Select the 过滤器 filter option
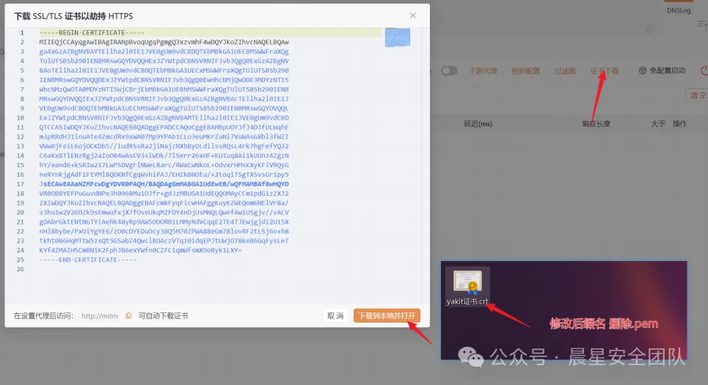The image size is (708, 385). tap(565, 71)
